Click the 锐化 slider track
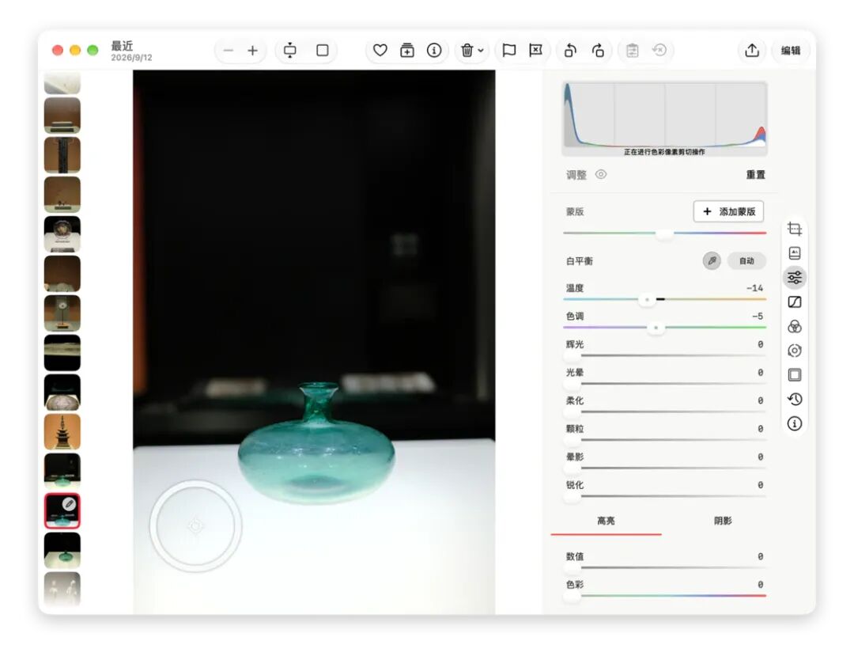 click(664, 496)
